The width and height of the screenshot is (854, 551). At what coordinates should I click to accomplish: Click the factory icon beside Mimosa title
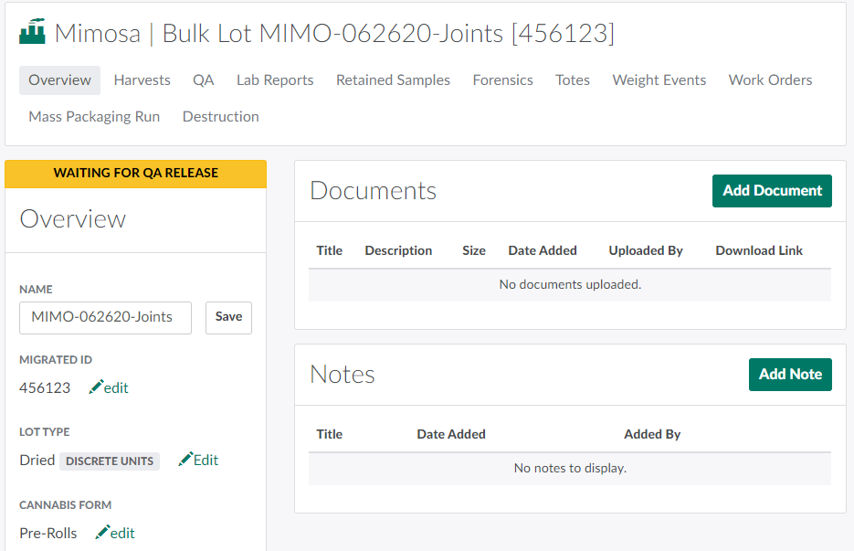[33, 33]
